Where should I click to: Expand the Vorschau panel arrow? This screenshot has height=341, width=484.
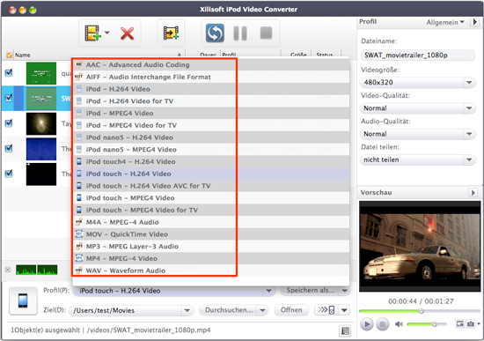click(x=473, y=193)
